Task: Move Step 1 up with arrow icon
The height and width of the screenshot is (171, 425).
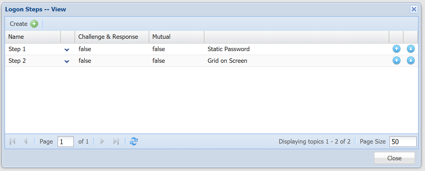Action: point(396,49)
